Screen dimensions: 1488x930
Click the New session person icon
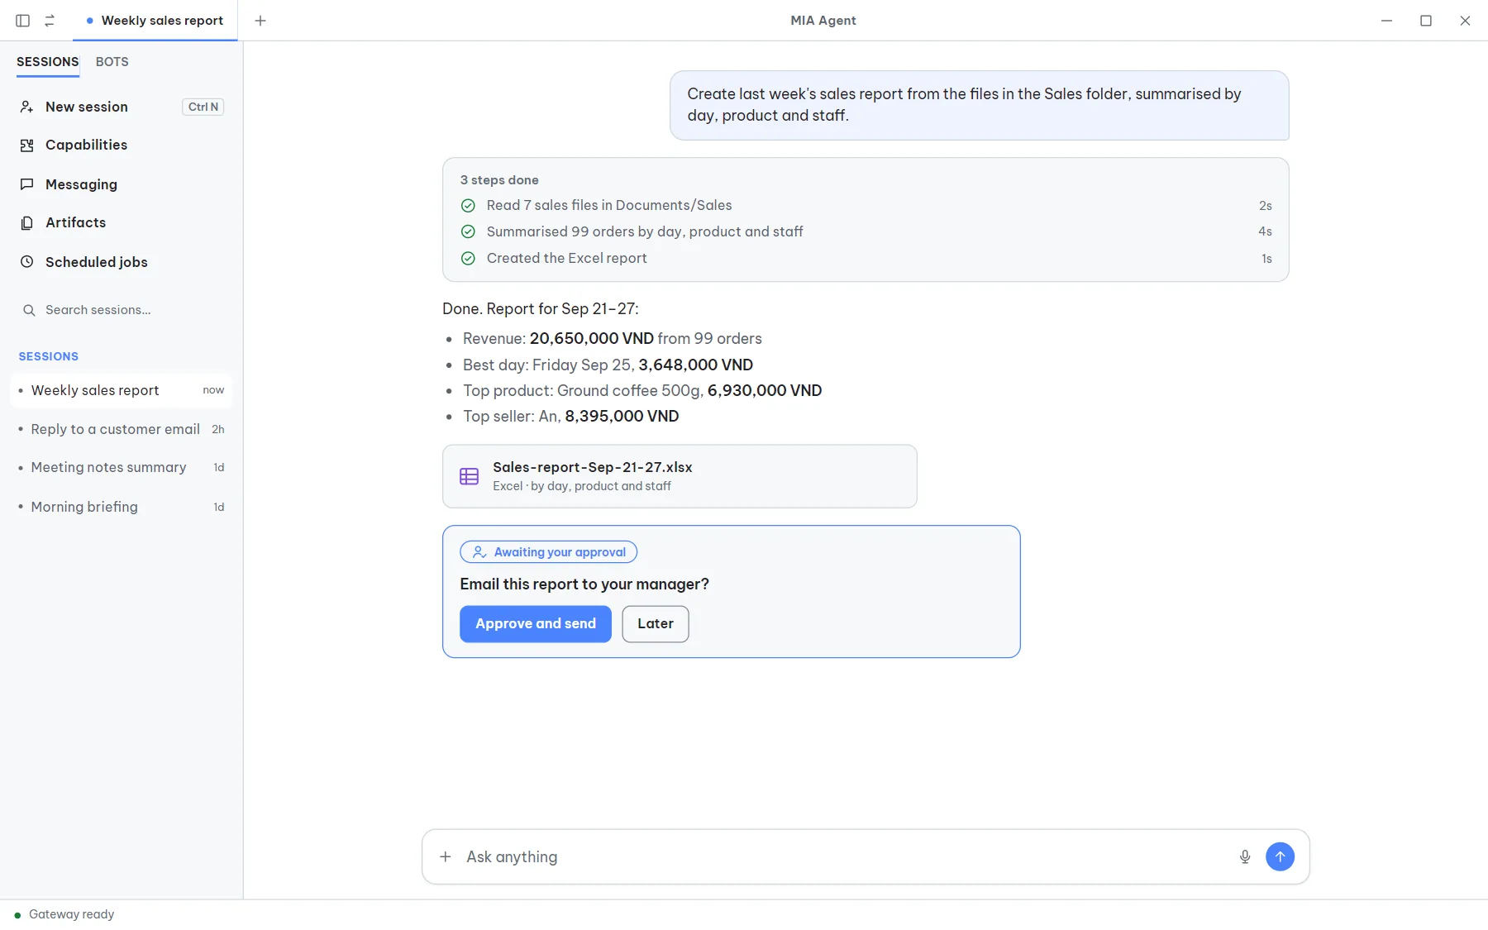pyautogui.click(x=27, y=107)
